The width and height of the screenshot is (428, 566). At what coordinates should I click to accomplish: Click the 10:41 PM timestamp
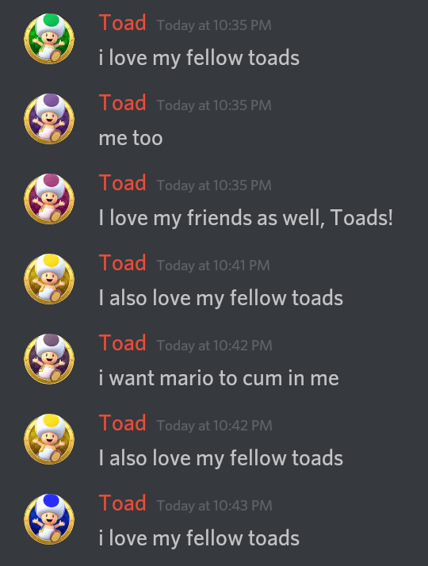213,266
